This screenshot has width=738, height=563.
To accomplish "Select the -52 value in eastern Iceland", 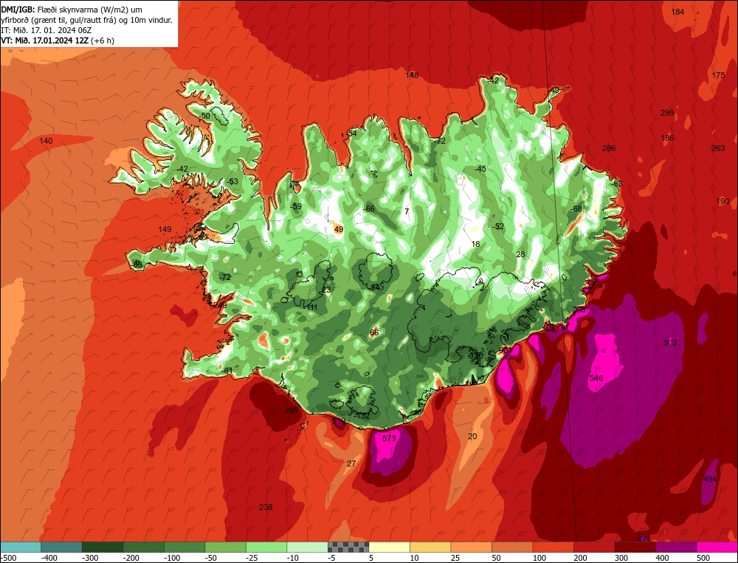I will pyautogui.click(x=497, y=226).
